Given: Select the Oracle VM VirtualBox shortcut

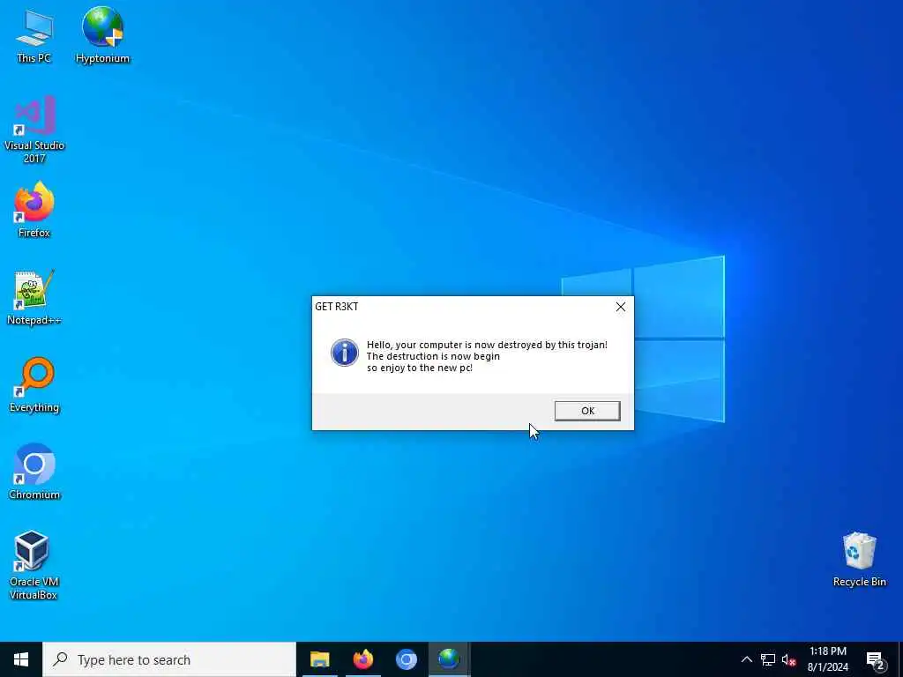Looking at the screenshot, I should point(34,565).
